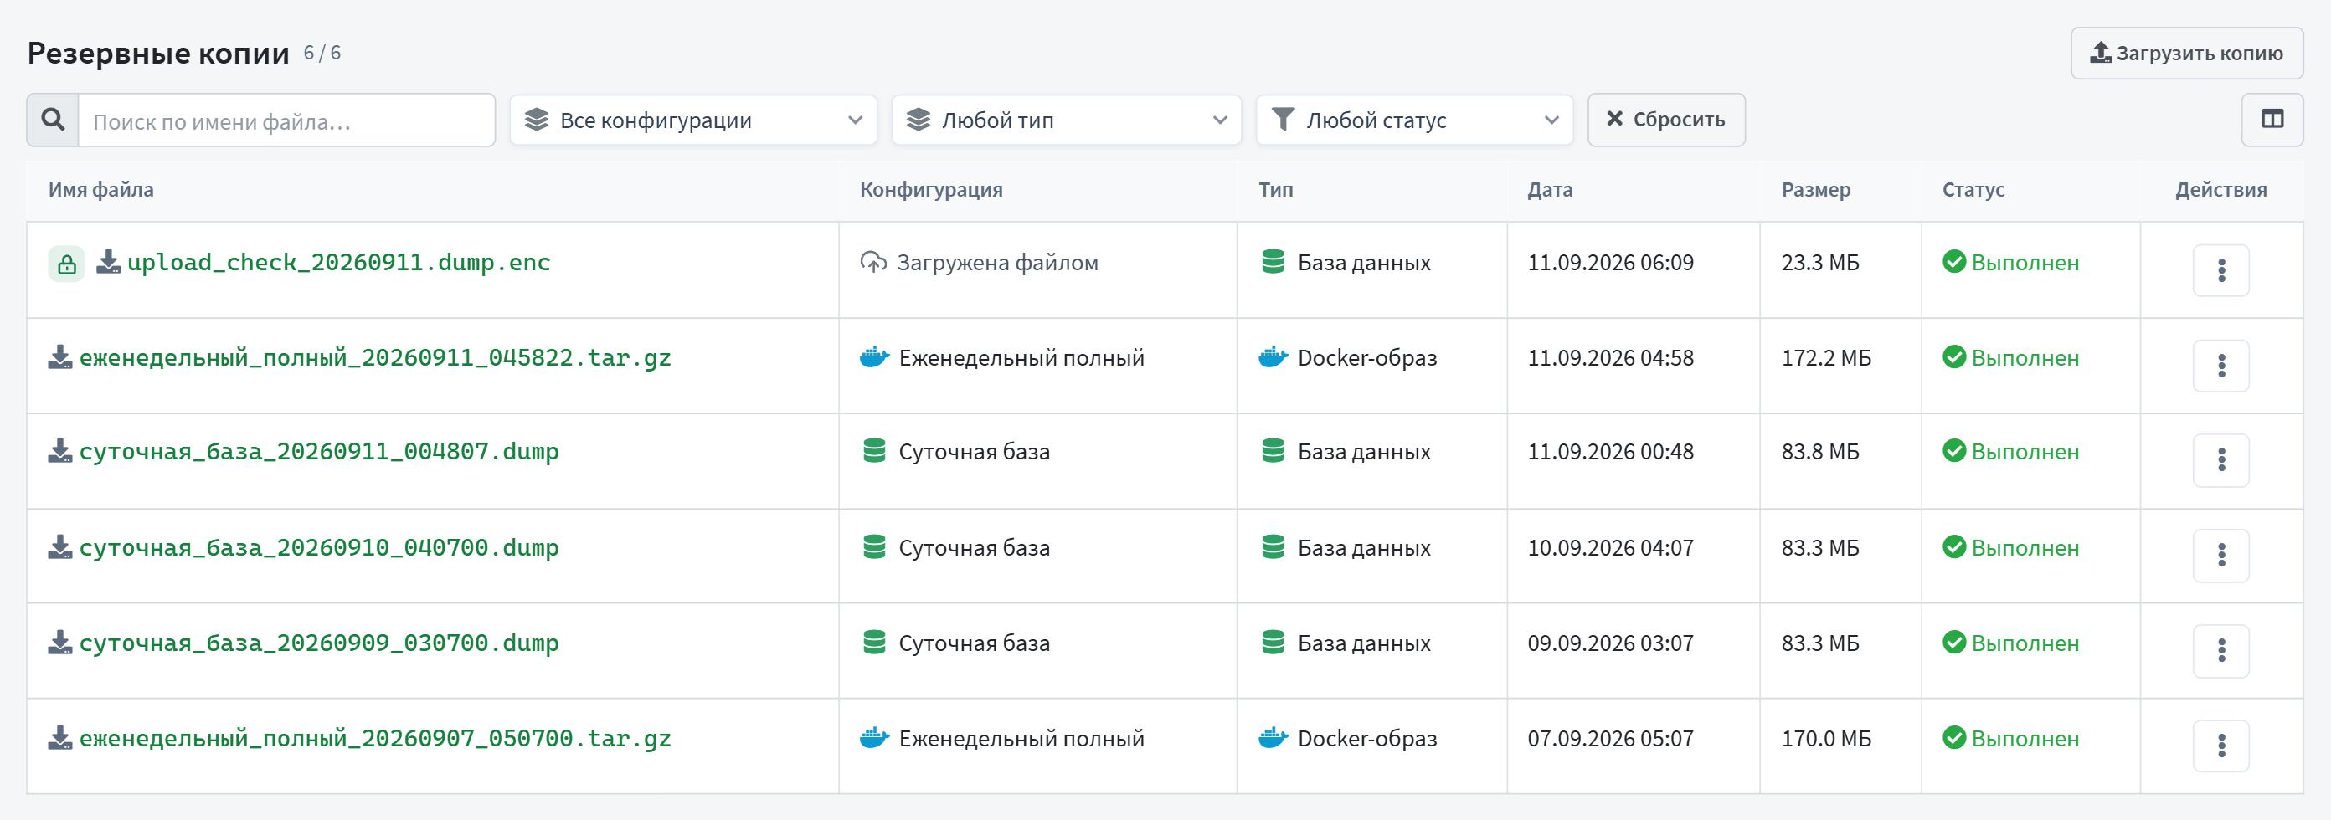Click the download icon for суточная_база_20260911_004807.dump

pos(60,451)
